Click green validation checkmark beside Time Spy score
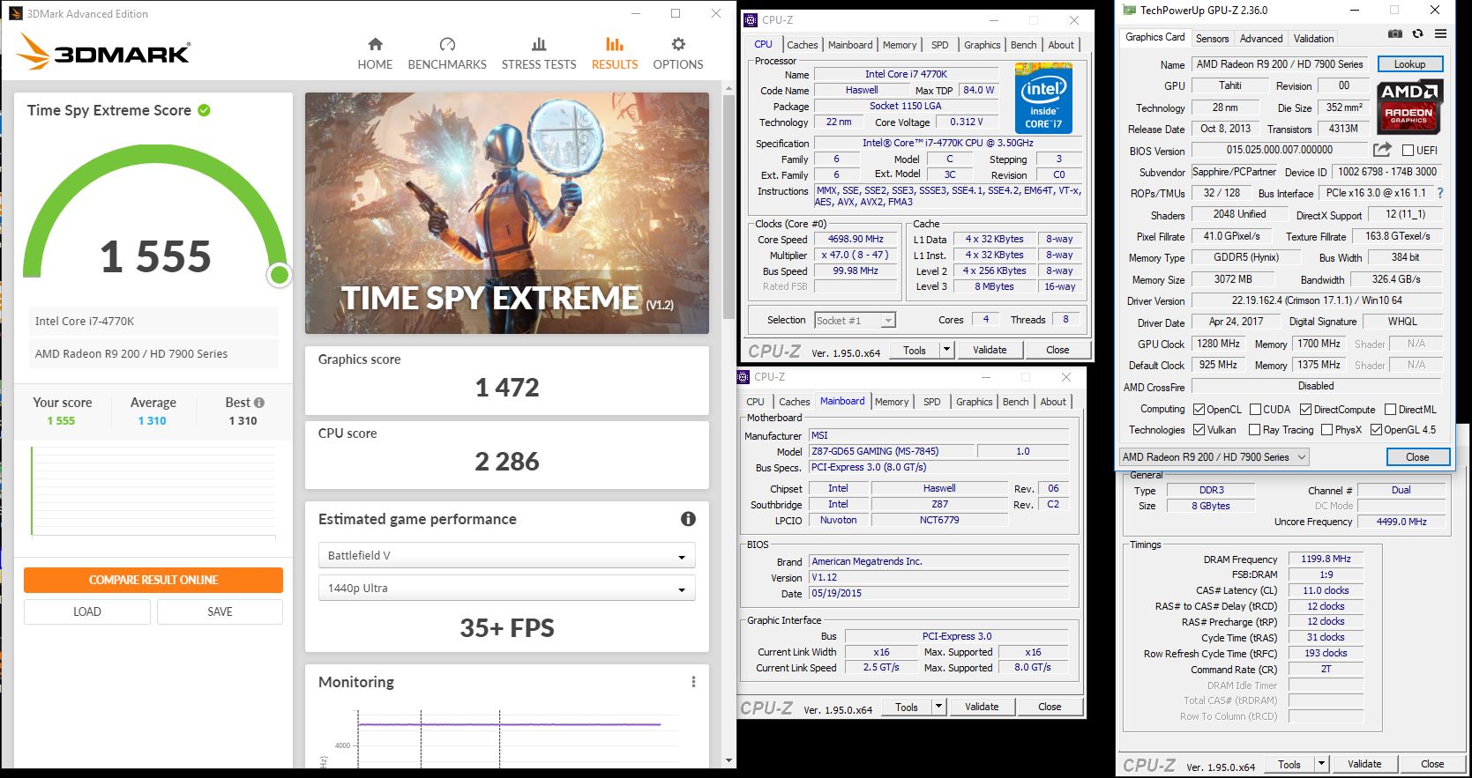The height and width of the screenshot is (778, 1472). (x=205, y=110)
